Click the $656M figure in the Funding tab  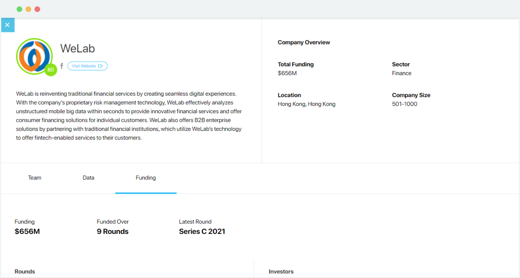27,231
